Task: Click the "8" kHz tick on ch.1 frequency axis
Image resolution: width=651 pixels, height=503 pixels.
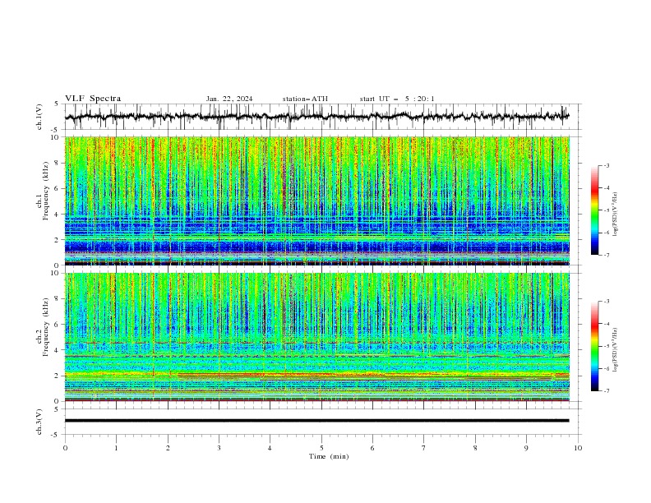Action: pyautogui.click(x=58, y=163)
